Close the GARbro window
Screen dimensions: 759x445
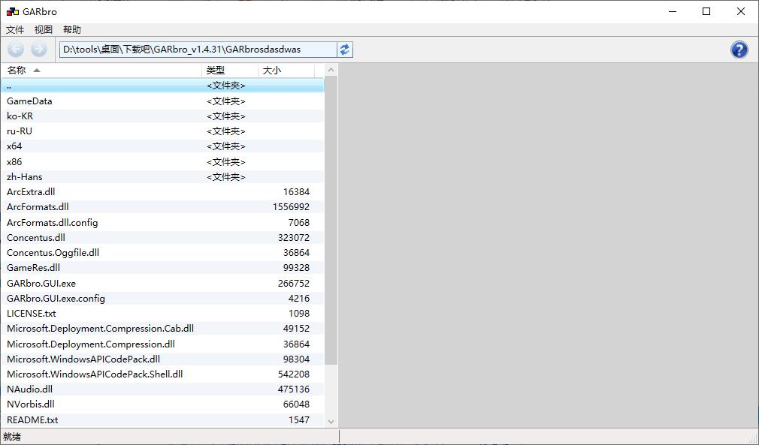click(741, 11)
